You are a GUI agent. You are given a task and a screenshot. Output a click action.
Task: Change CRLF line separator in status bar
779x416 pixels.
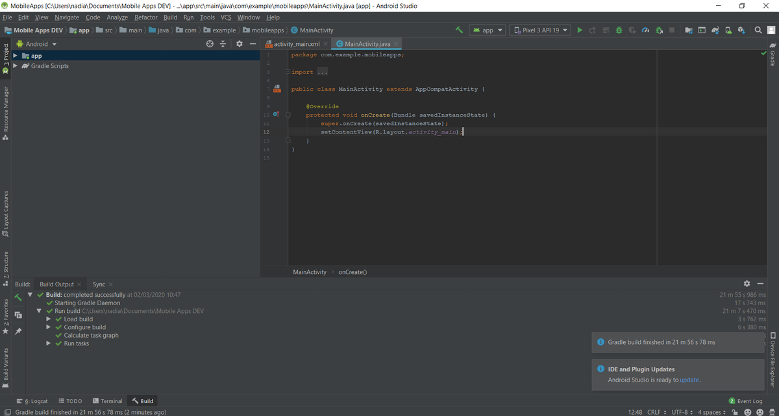click(657, 412)
